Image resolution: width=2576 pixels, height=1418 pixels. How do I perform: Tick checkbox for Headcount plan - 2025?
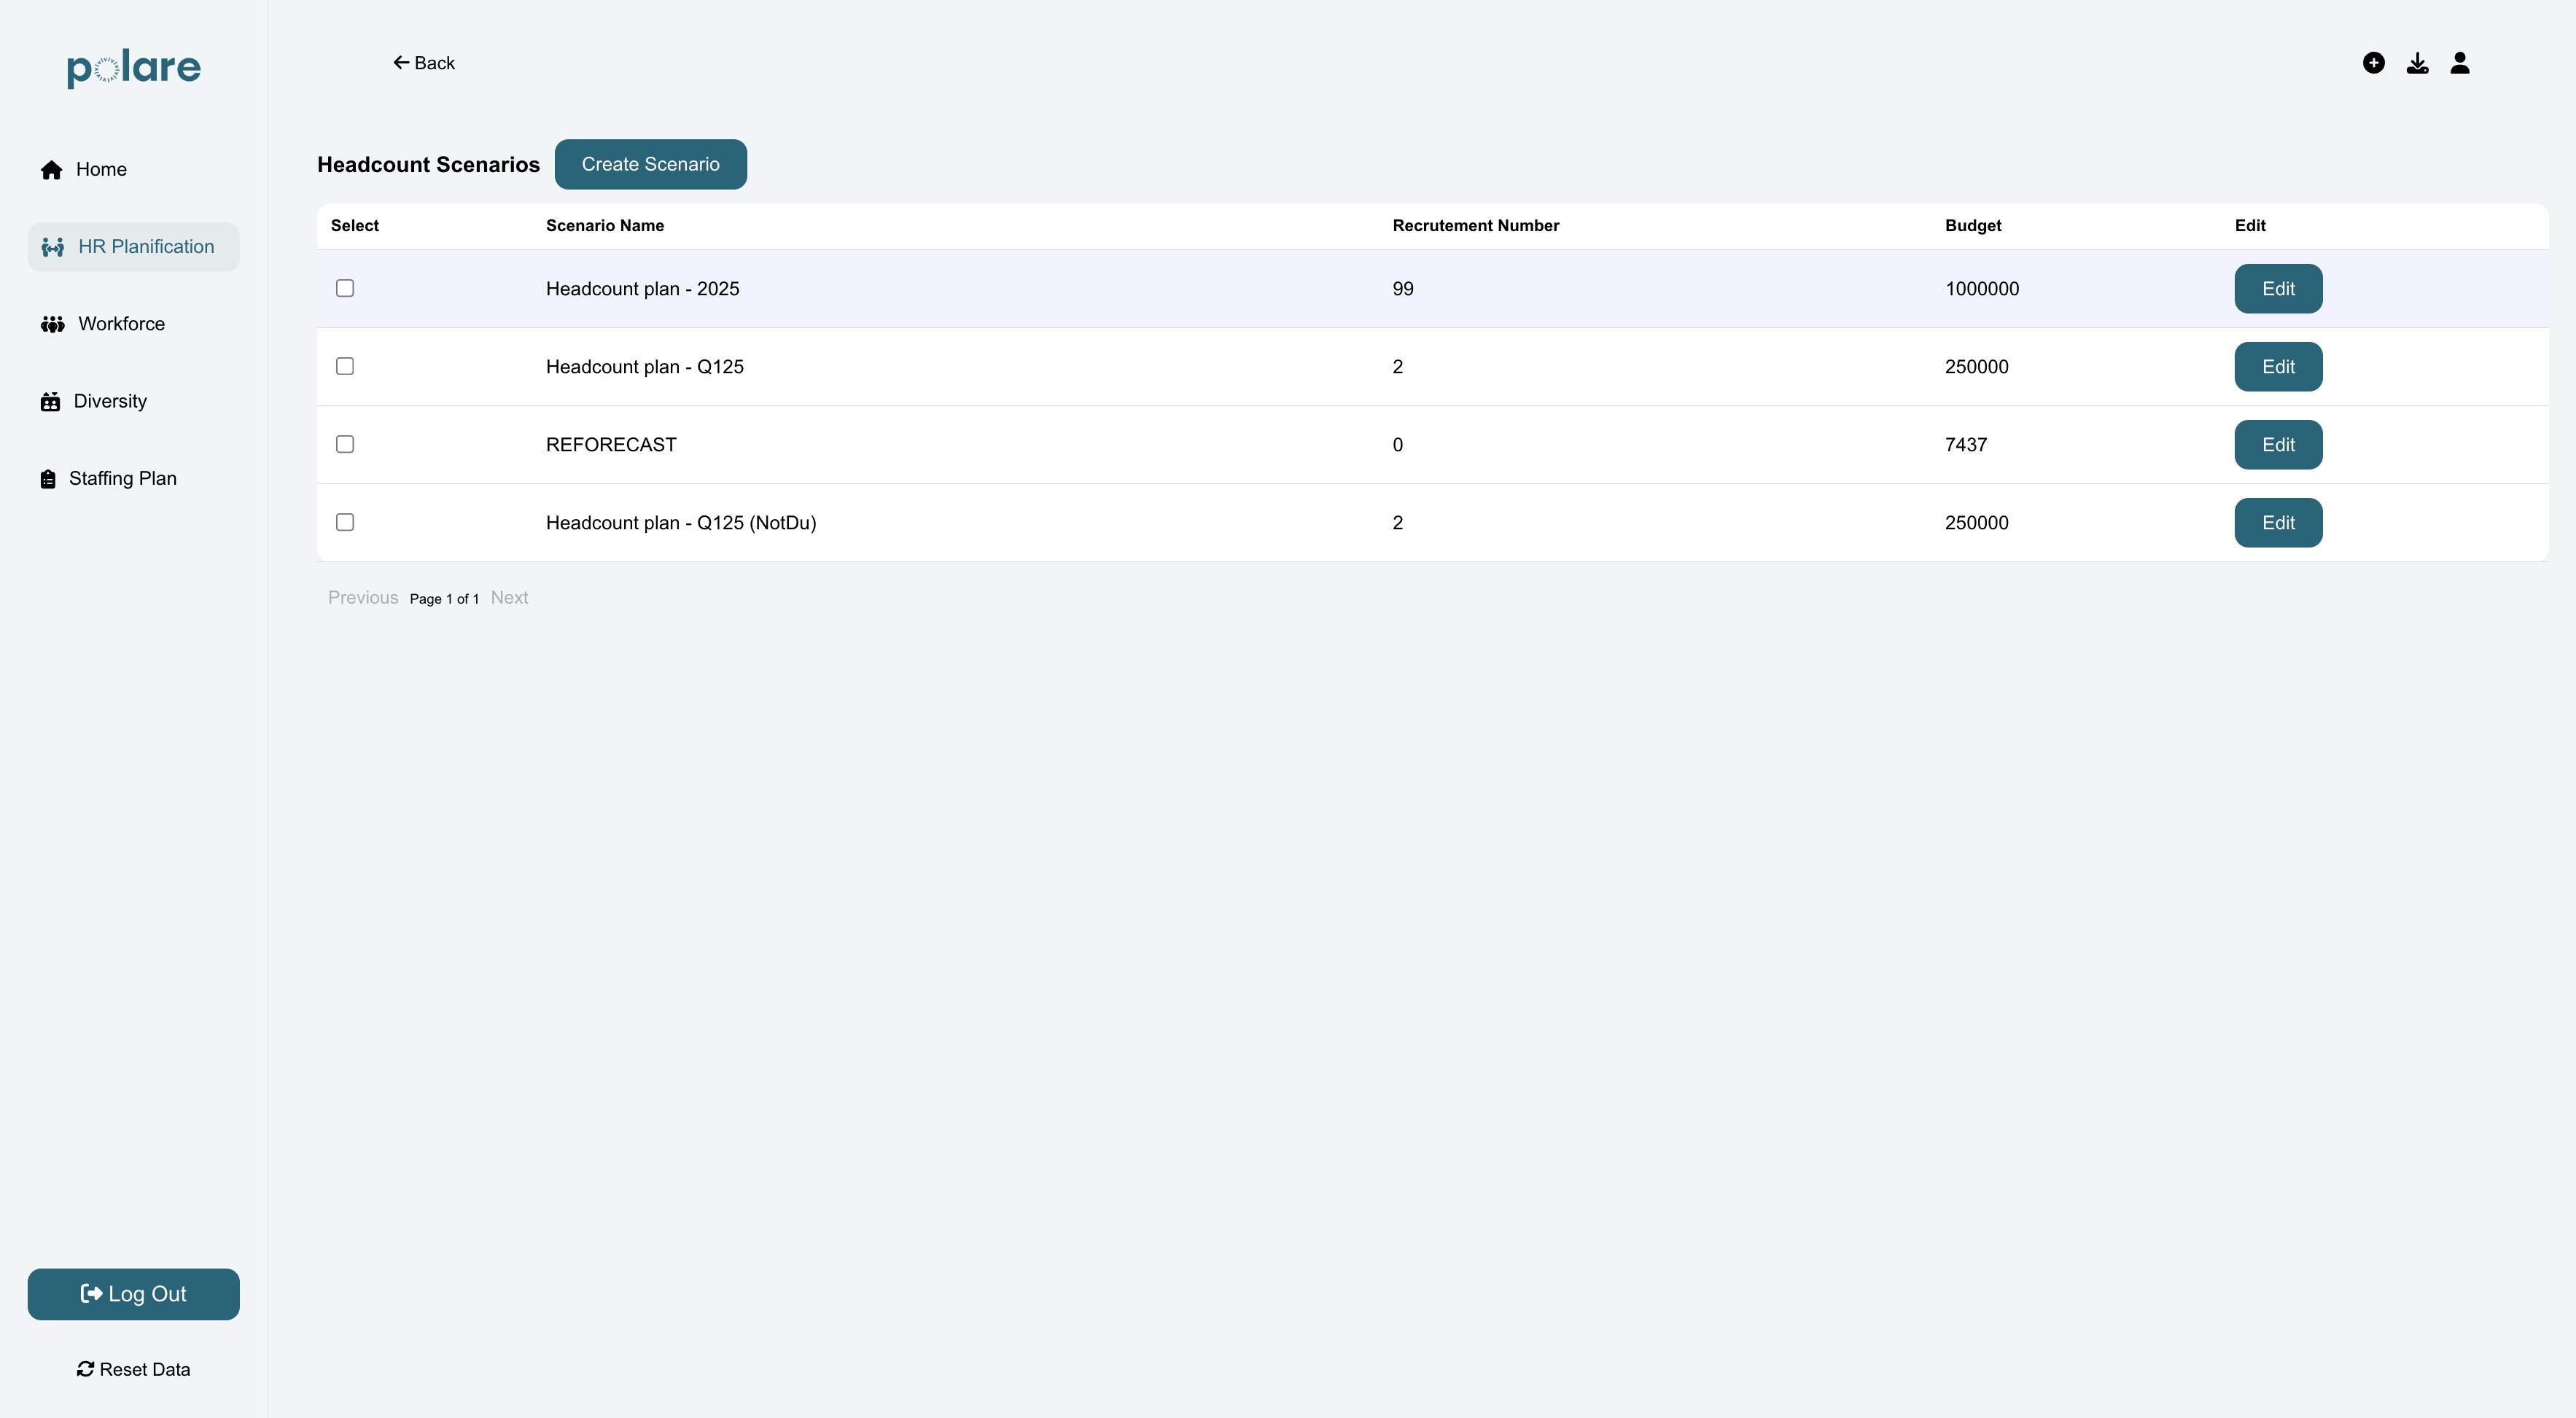pyautogui.click(x=345, y=288)
